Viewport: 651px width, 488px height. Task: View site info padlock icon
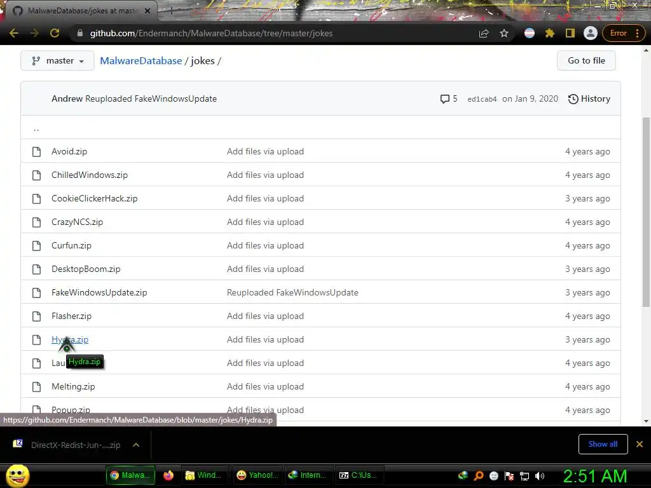80,33
